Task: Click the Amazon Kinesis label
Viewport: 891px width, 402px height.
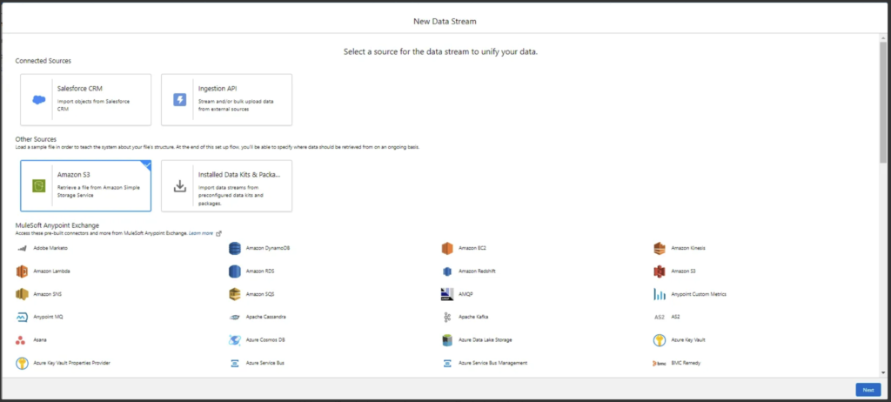Action: [689, 249]
